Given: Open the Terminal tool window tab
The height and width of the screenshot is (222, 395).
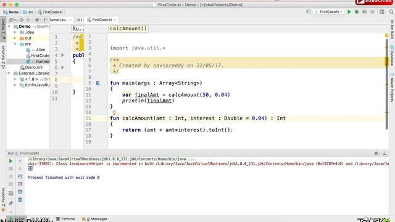Looking at the screenshot, I should coord(65,219).
